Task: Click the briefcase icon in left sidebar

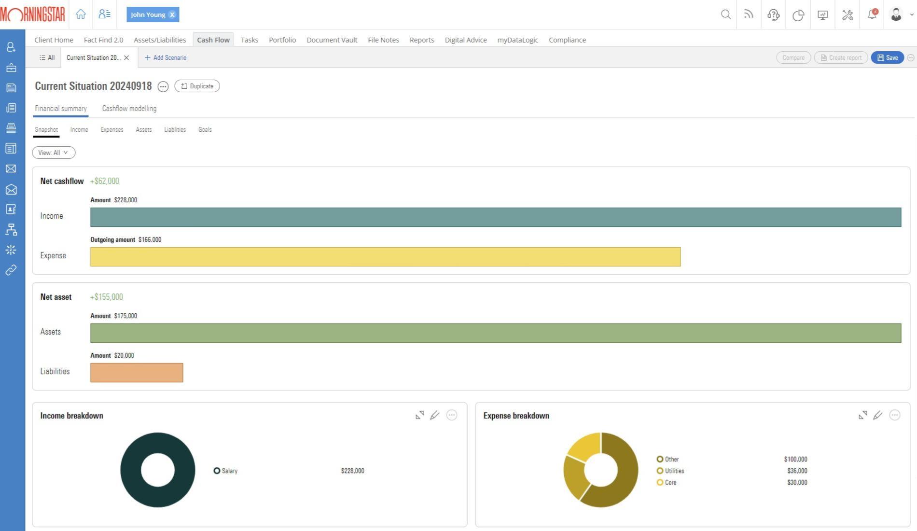Action: click(x=11, y=68)
